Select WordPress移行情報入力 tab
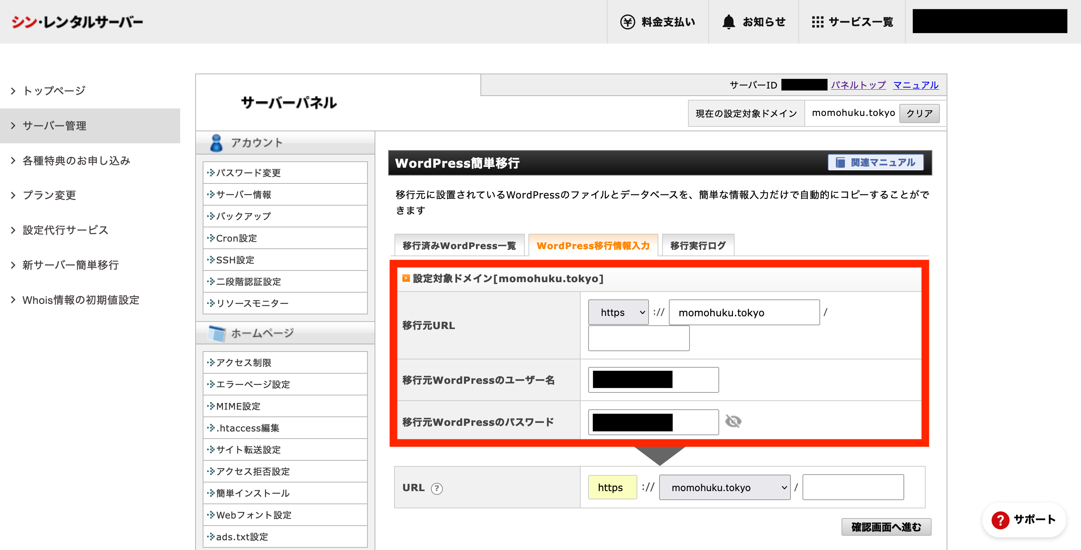This screenshot has height=550, width=1081. point(593,245)
